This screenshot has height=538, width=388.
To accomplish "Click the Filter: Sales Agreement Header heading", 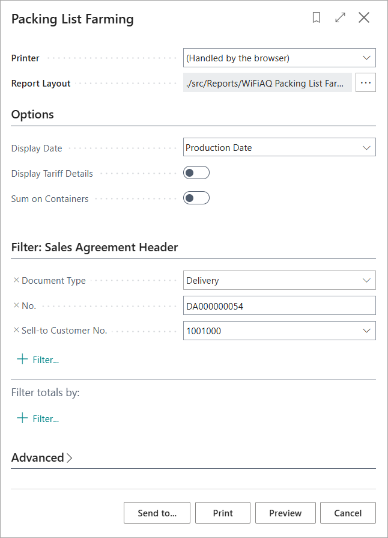I will [95, 248].
